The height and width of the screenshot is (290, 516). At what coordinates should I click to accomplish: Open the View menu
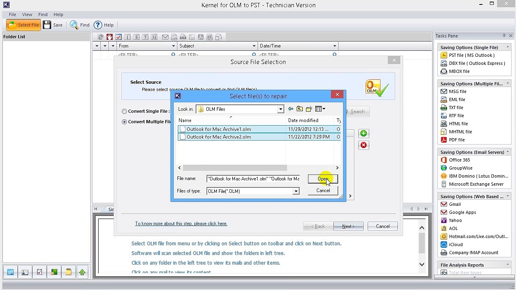click(x=27, y=14)
